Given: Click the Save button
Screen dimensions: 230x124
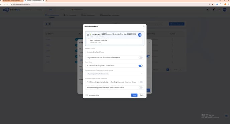Looking at the screenshot, I should click(x=134, y=95).
